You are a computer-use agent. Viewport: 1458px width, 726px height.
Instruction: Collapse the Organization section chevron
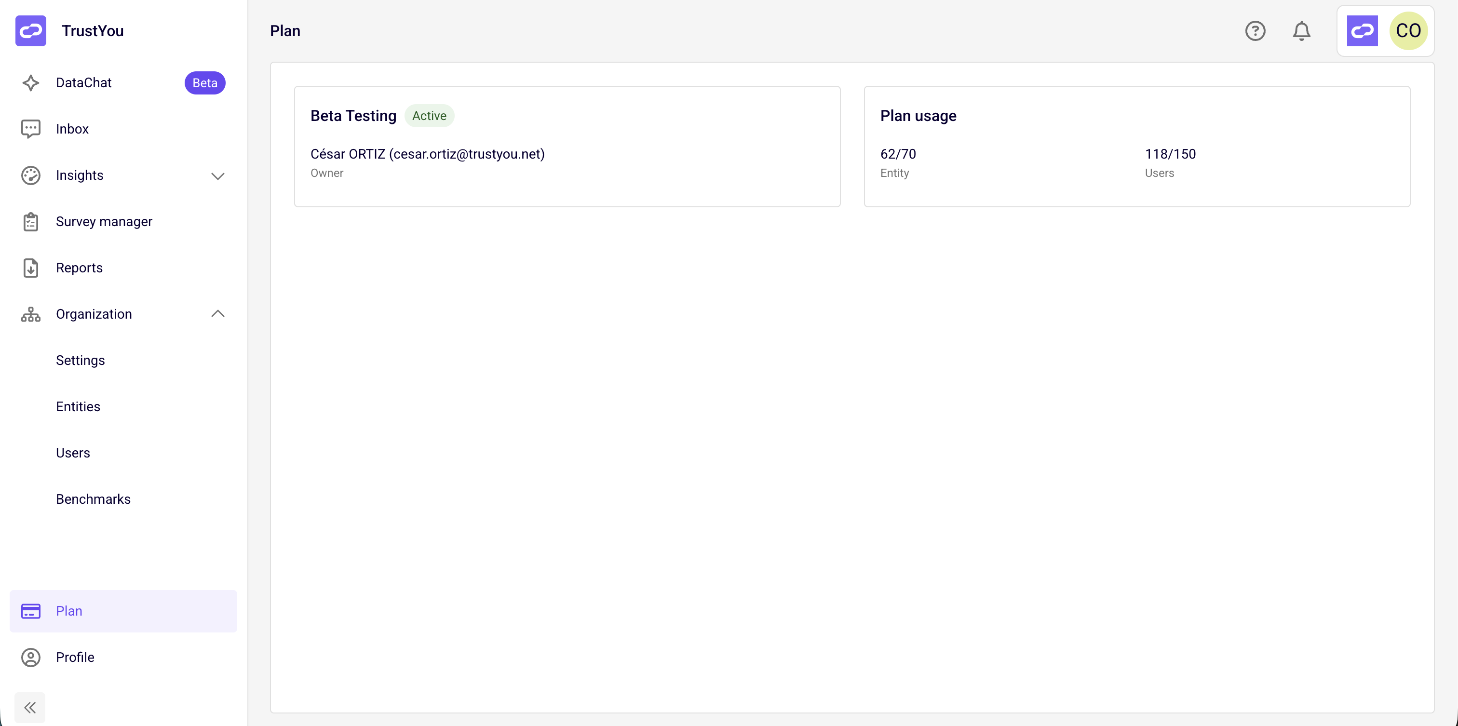pos(218,313)
